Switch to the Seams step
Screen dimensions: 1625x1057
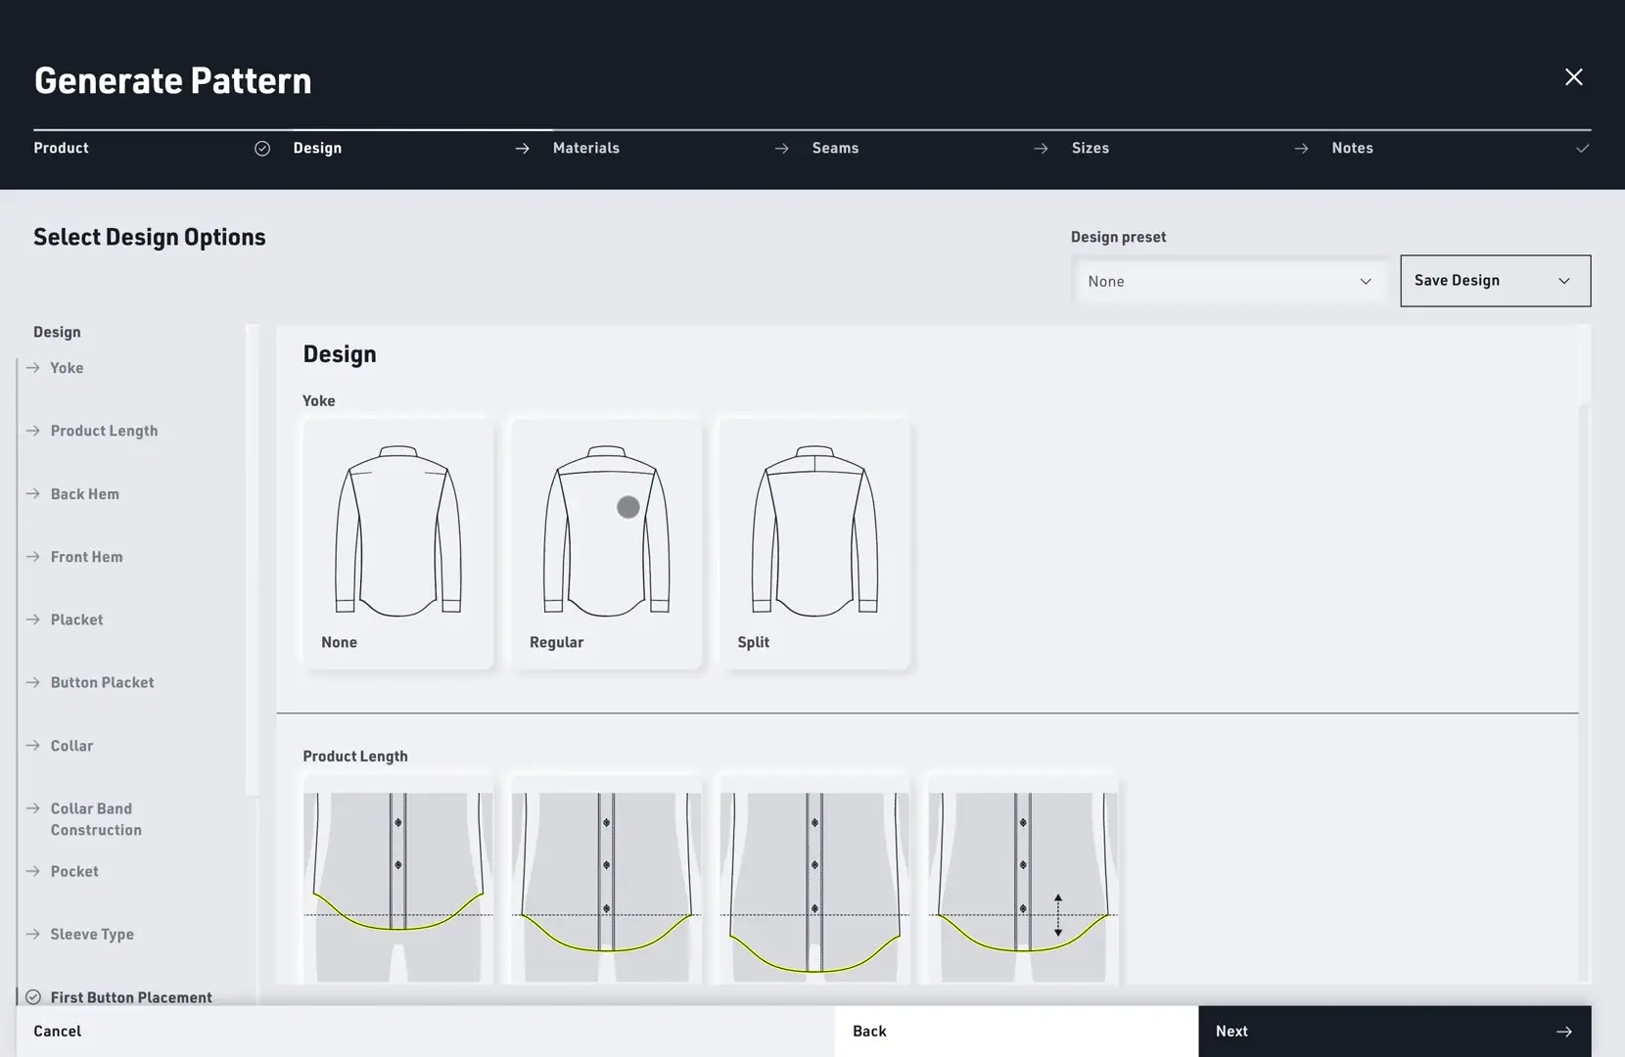834,148
